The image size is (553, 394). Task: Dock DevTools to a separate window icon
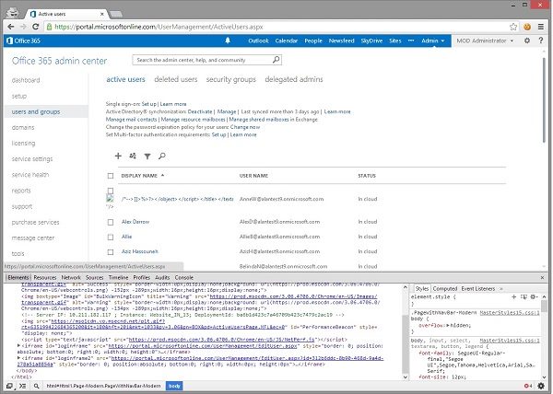9,386
